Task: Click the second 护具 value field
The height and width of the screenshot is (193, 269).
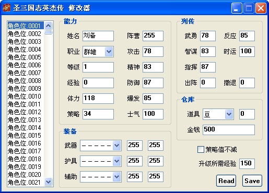Action: 156,161
